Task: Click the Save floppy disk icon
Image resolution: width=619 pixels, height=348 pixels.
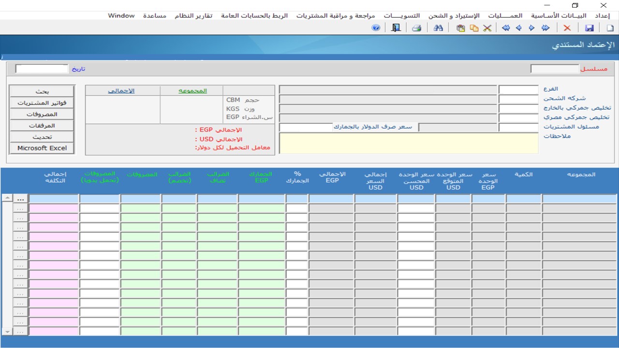Action: [589, 28]
